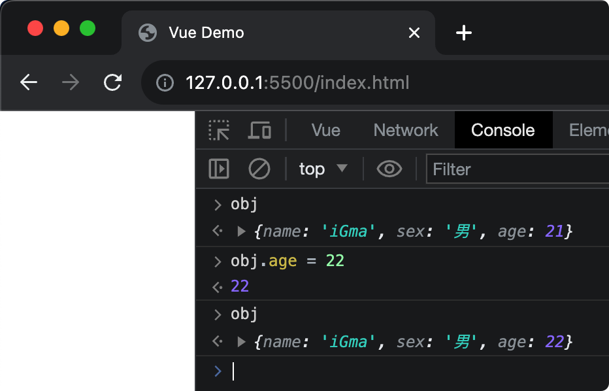Open the top JavaScript context dropdown

[x=323, y=169]
